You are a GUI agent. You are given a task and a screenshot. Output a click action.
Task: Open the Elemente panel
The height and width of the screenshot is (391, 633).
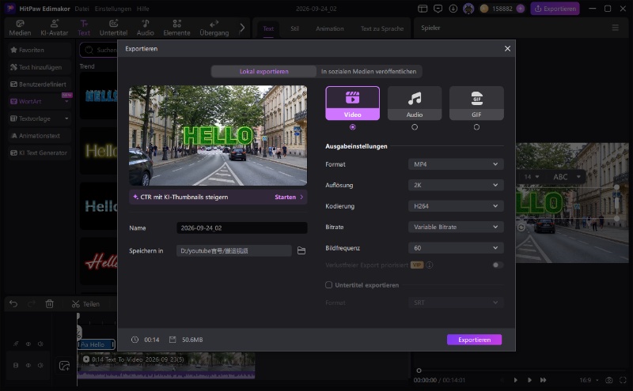[x=176, y=28]
